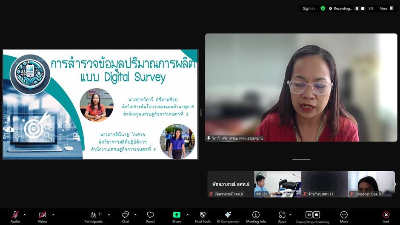Expand the arrow next to Participants
The width and height of the screenshot is (400, 225).
point(109,215)
